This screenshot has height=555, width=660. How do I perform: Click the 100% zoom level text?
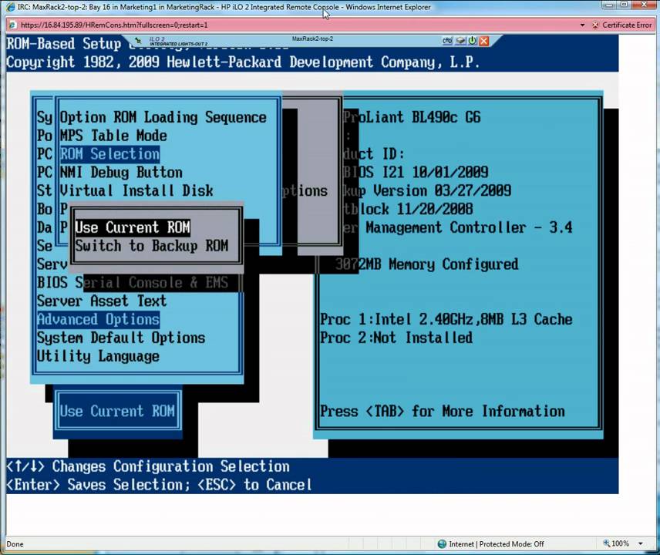click(620, 543)
